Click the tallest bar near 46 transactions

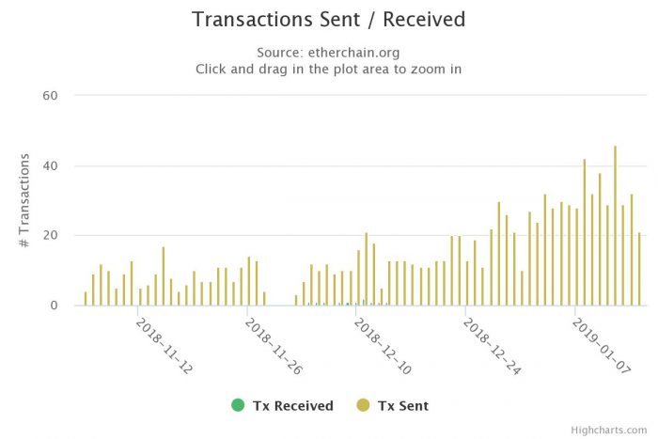[616, 226]
